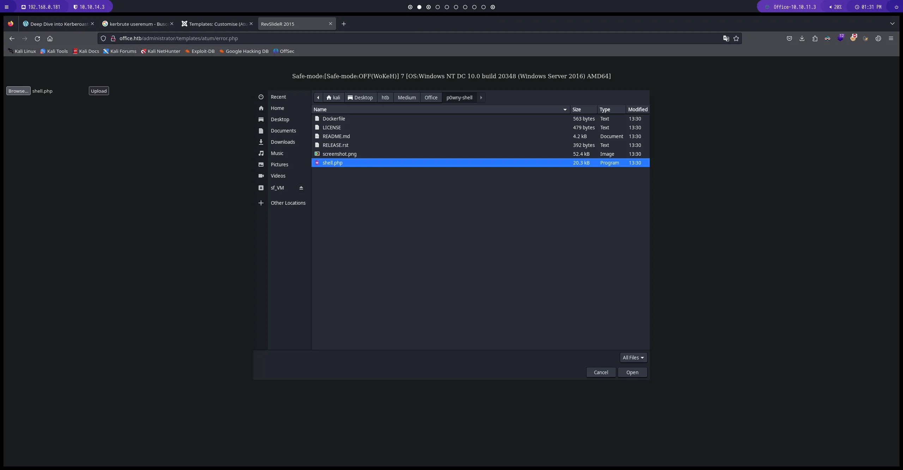The height and width of the screenshot is (470, 903).
Task: Click the Name column sort arrow
Action: tap(565, 110)
